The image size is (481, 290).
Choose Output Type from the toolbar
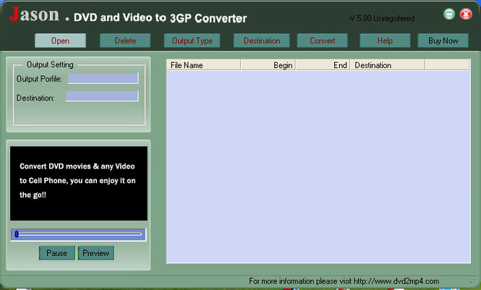[192, 40]
